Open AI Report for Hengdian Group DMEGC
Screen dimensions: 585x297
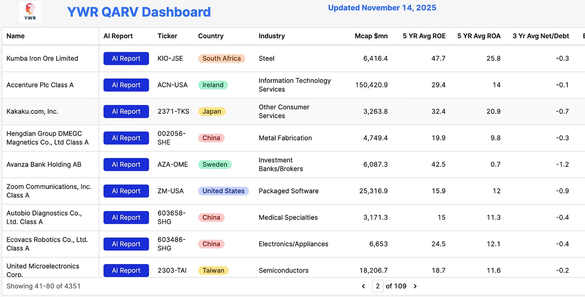click(126, 138)
